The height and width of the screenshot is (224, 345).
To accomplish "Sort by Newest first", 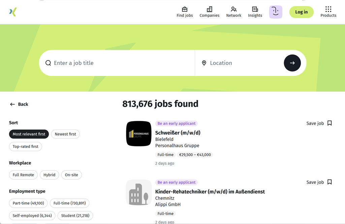I will [x=65, y=134].
